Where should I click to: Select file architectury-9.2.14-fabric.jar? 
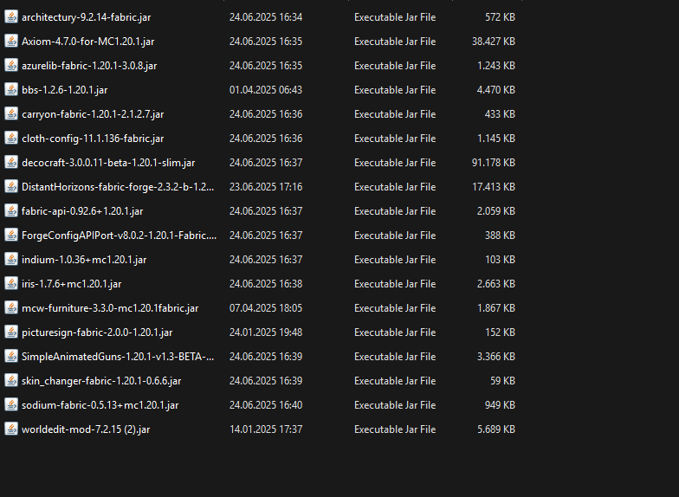coord(87,17)
